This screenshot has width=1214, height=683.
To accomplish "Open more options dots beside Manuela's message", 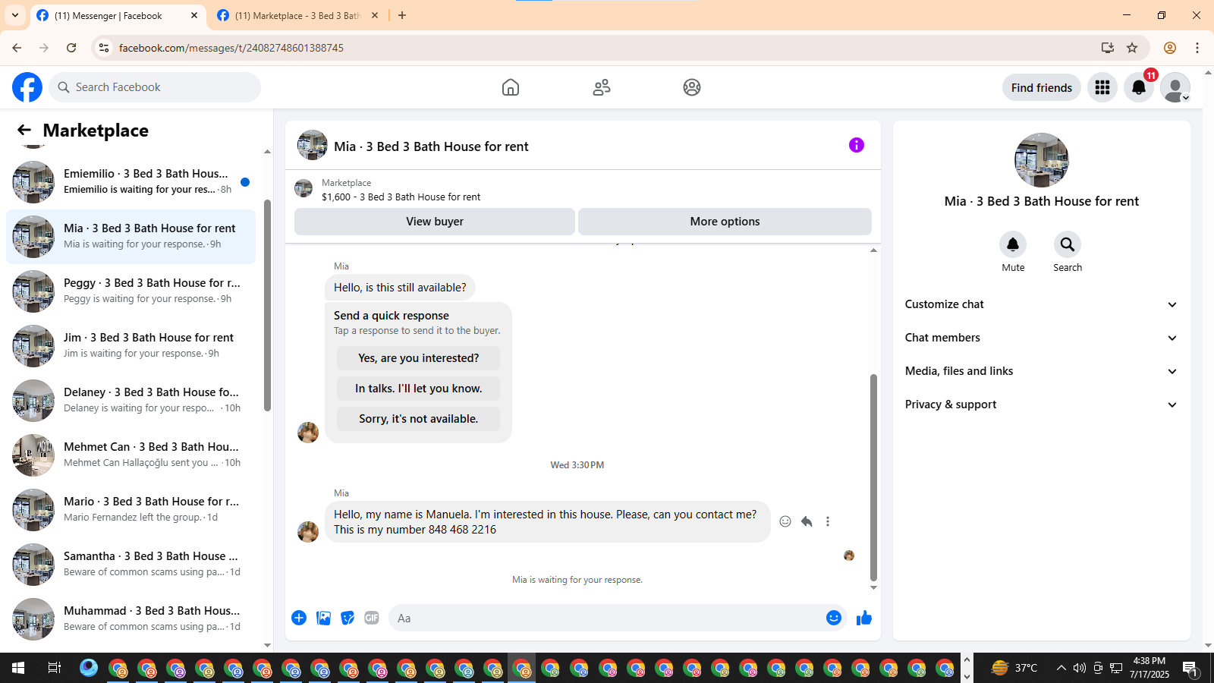I will click(828, 521).
